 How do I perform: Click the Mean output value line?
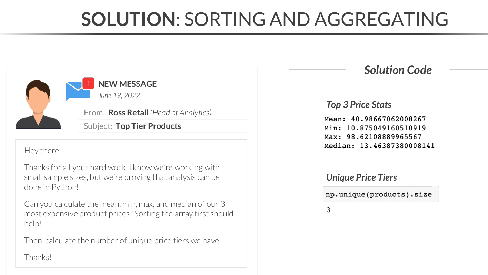(x=375, y=119)
